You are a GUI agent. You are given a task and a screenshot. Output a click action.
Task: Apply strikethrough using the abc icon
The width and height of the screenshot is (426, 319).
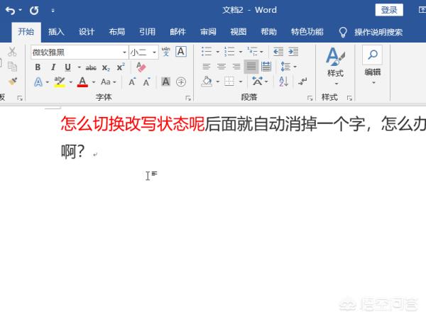click(90, 67)
